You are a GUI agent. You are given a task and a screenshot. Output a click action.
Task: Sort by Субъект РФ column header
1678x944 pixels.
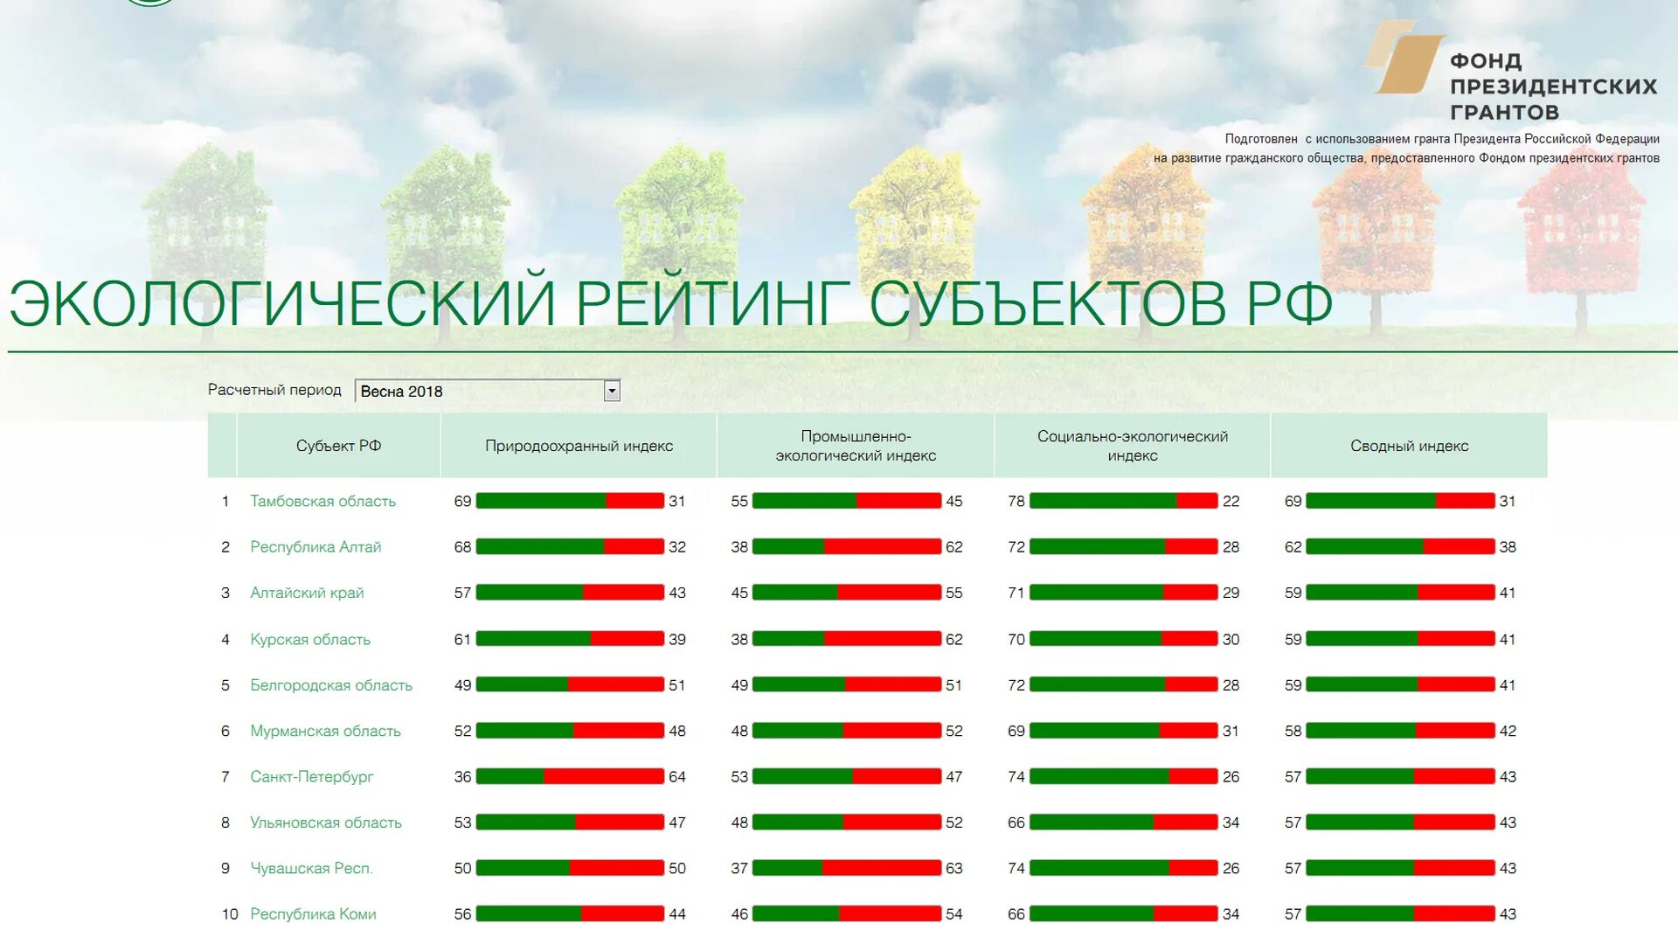point(338,446)
